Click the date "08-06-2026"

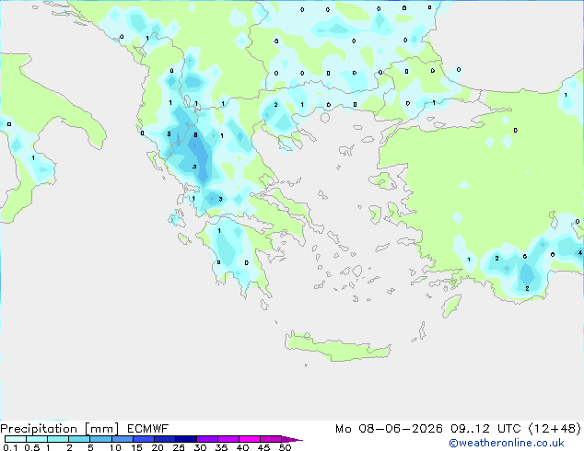click(401, 429)
